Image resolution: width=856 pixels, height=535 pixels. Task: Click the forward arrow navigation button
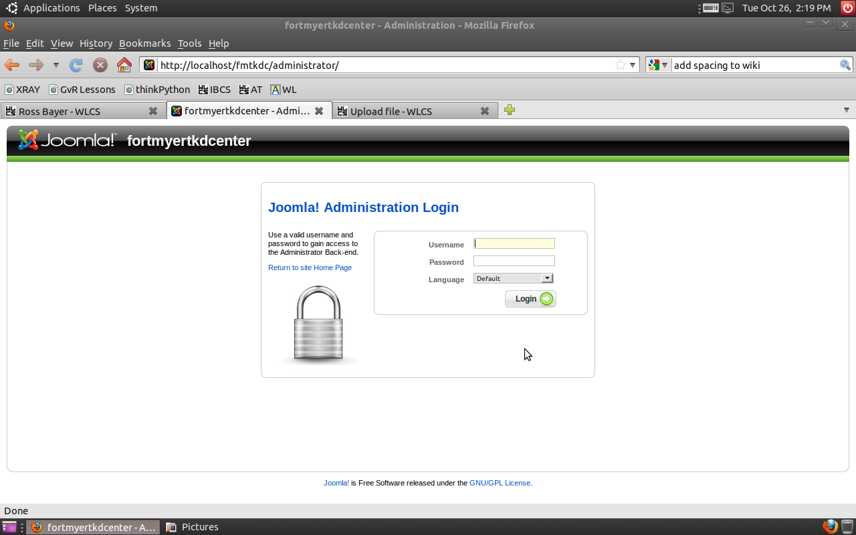click(x=35, y=65)
